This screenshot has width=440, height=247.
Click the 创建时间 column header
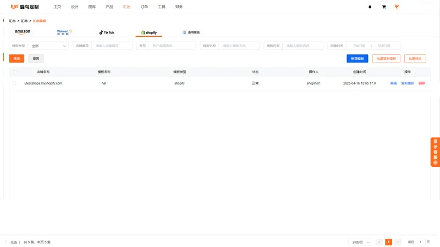[359, 72]
